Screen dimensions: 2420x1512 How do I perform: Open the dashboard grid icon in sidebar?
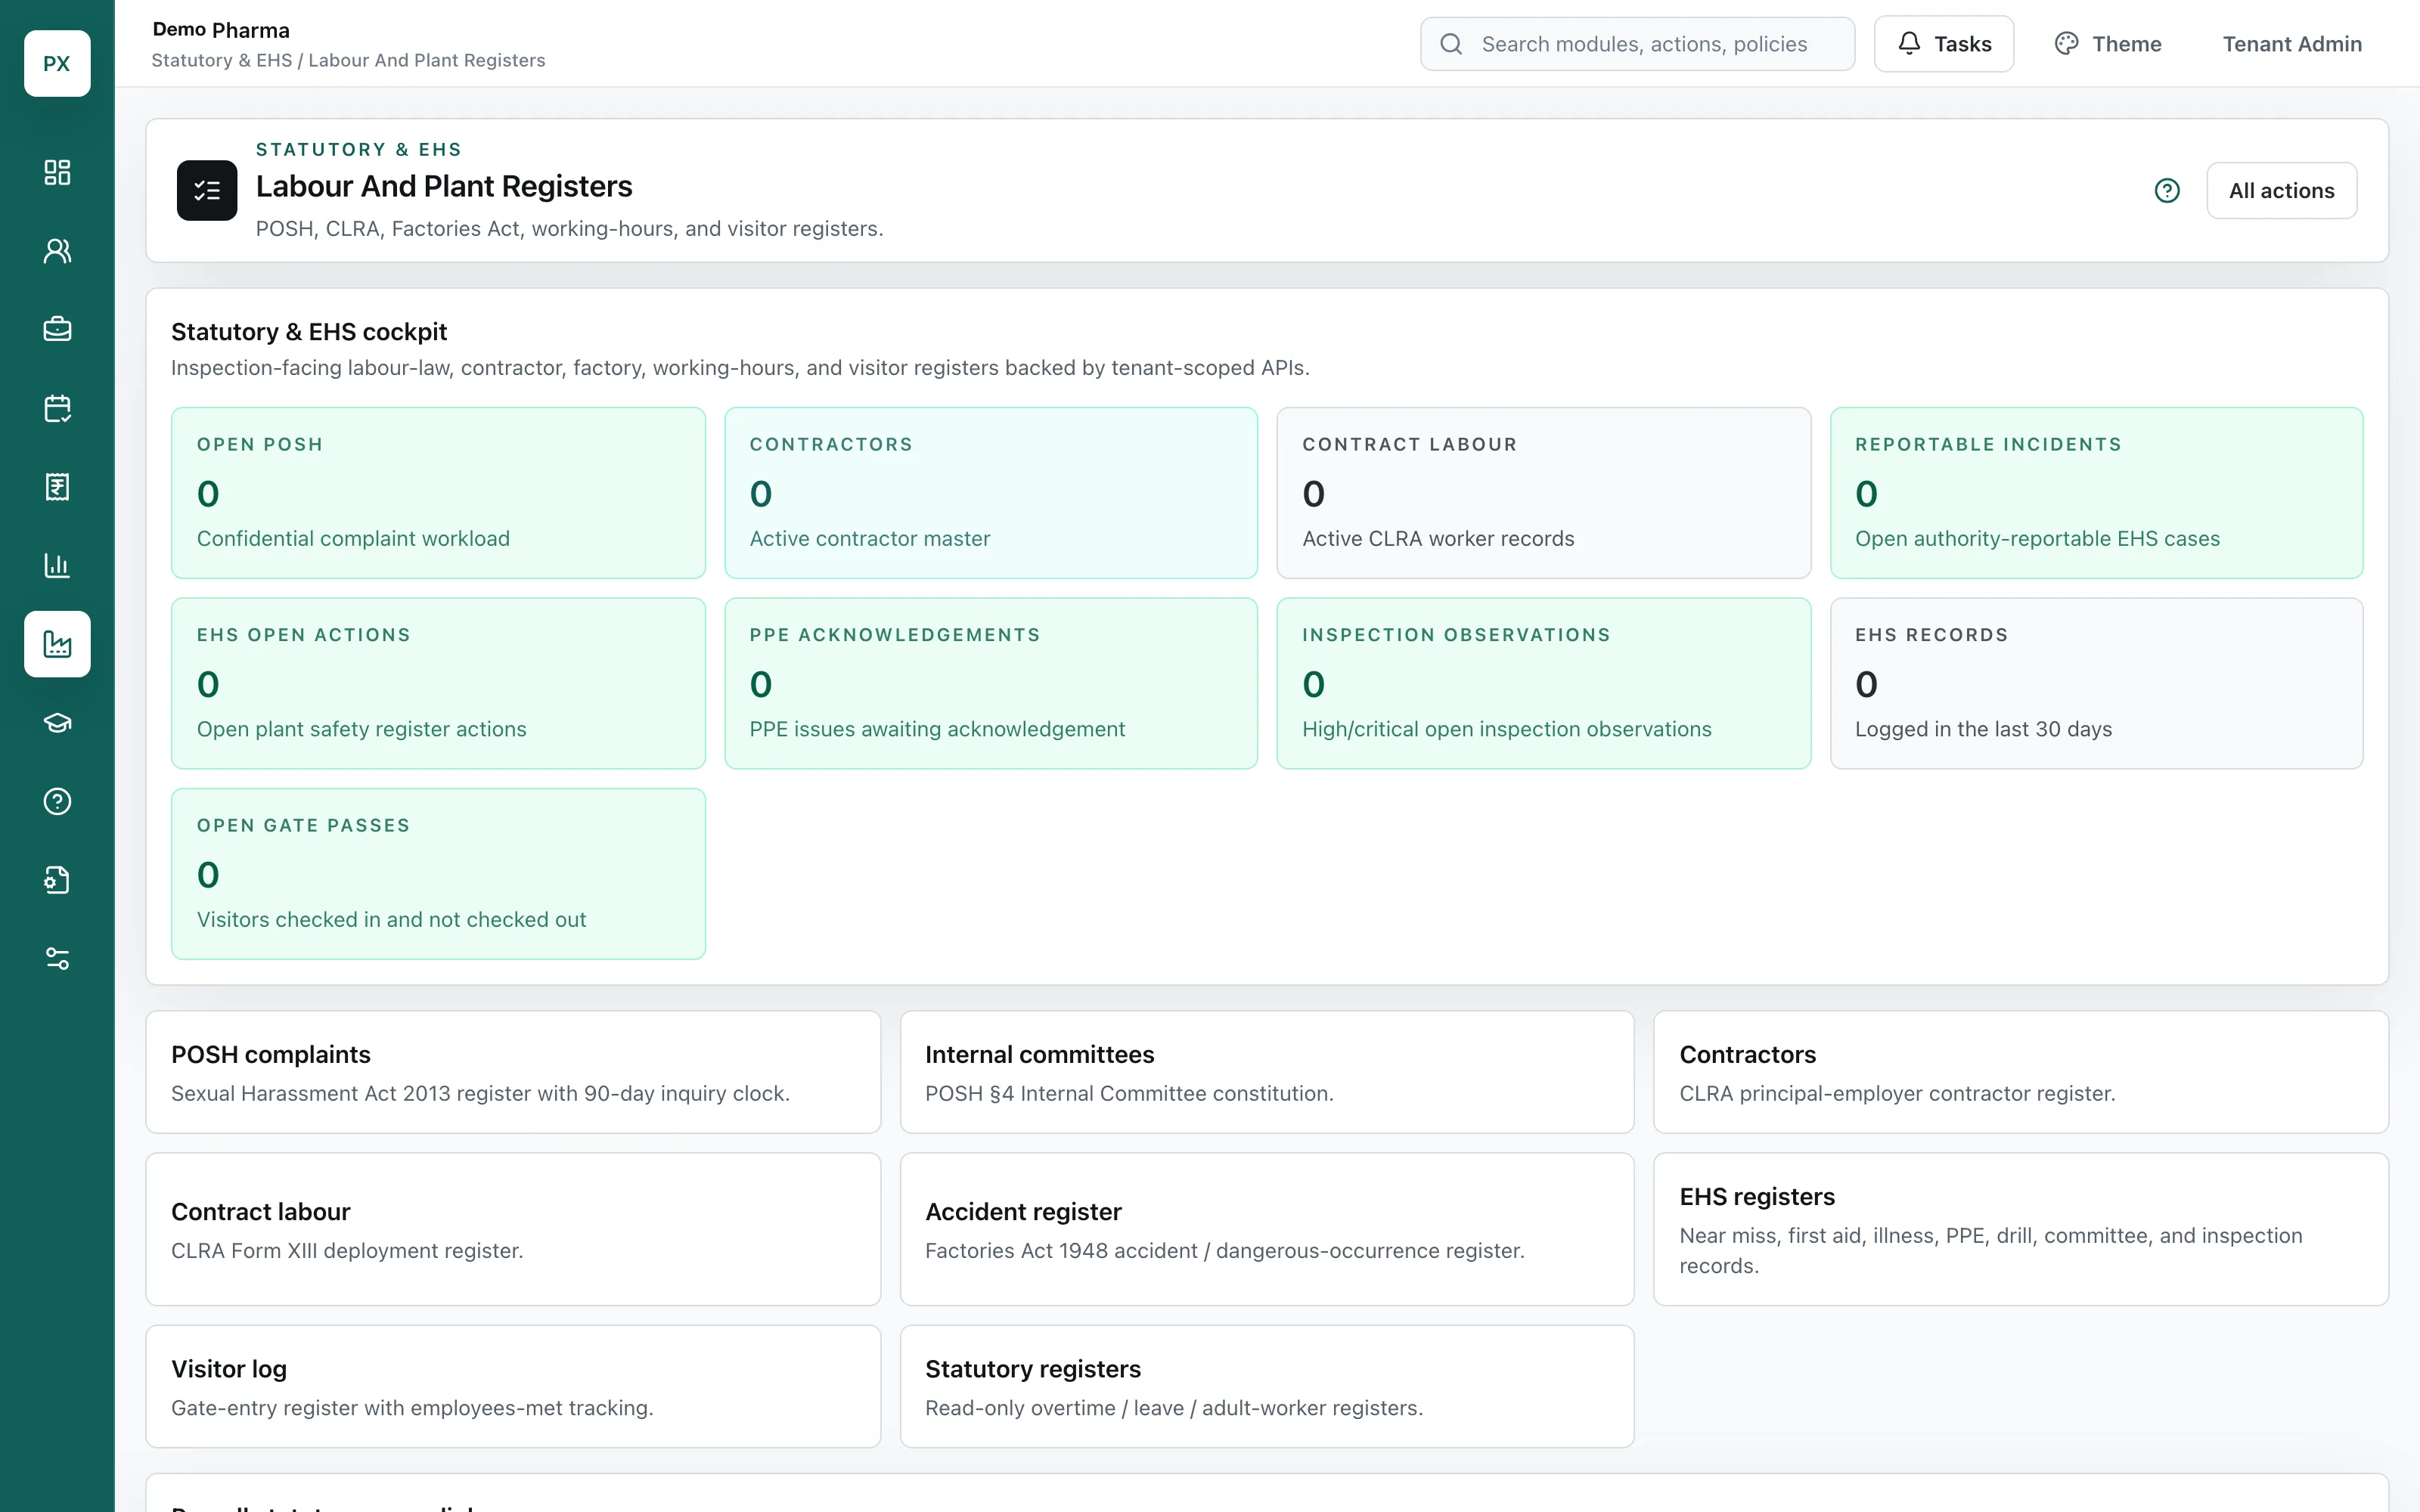pyautogui.click(x=57, y=172)
